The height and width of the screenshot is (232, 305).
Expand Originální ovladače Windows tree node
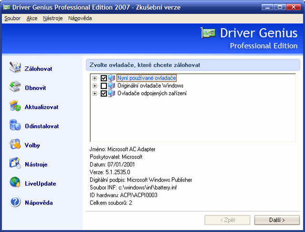coord(95,86)
